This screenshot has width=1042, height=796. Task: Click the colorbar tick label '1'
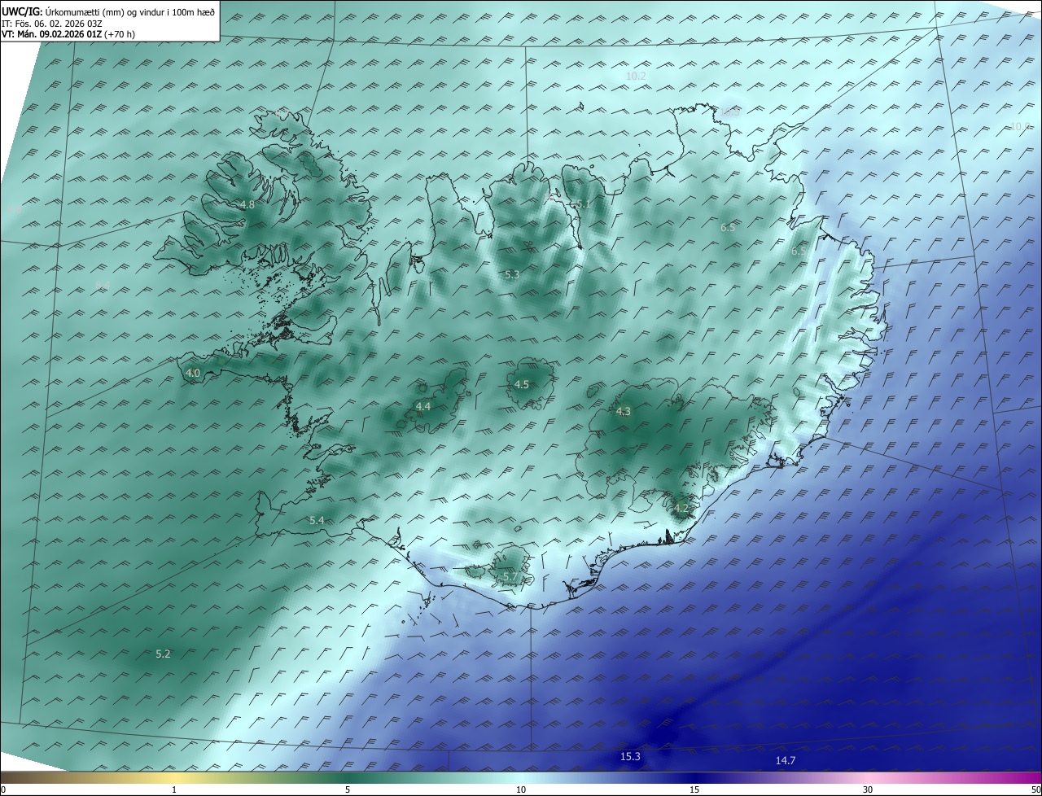point(175,789)
